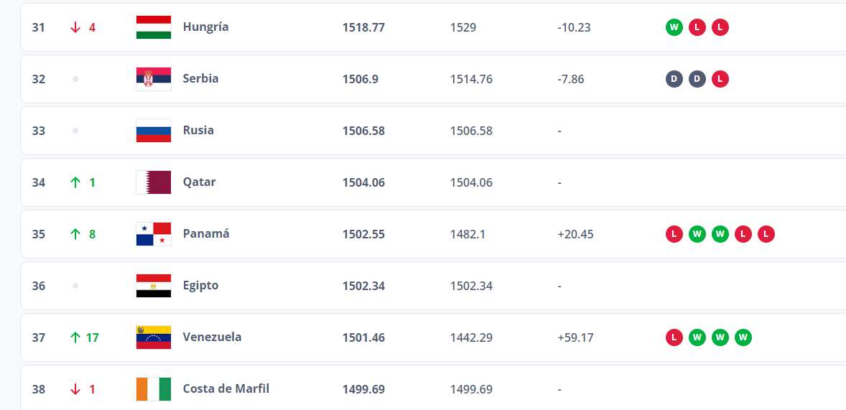Click the Venezuela flag icon

point(153,337)
